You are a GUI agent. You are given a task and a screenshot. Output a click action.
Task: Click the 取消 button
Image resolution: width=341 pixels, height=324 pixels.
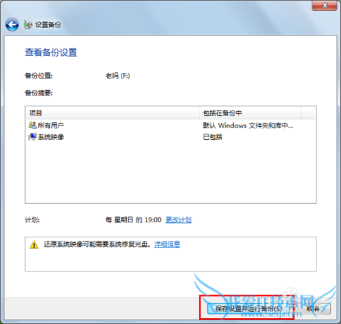(x=313, y=309)
